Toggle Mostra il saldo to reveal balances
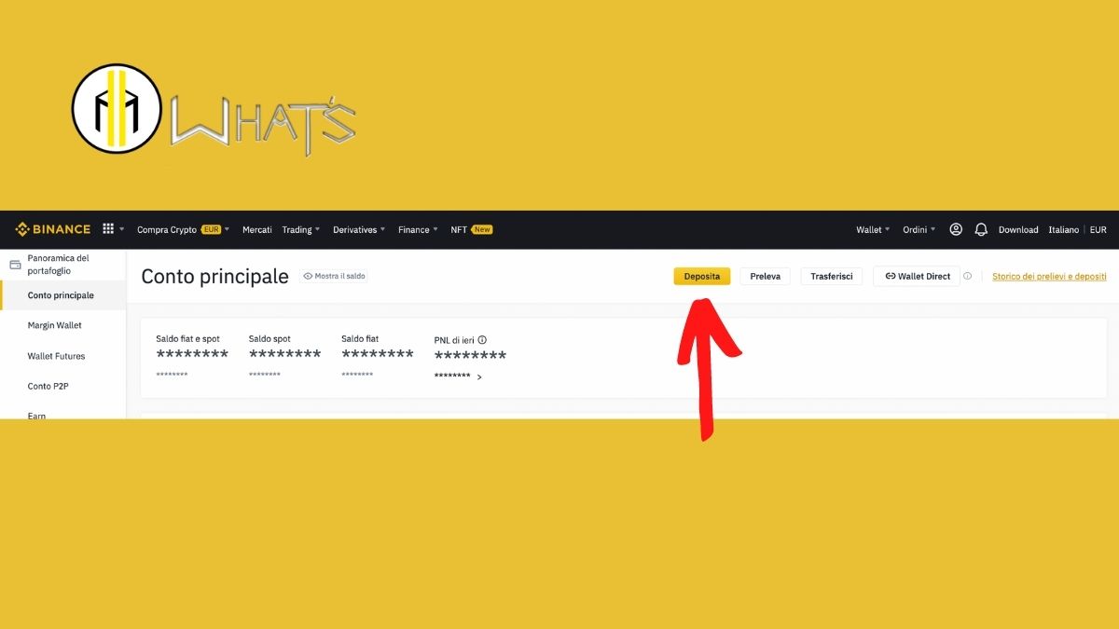 333,276
